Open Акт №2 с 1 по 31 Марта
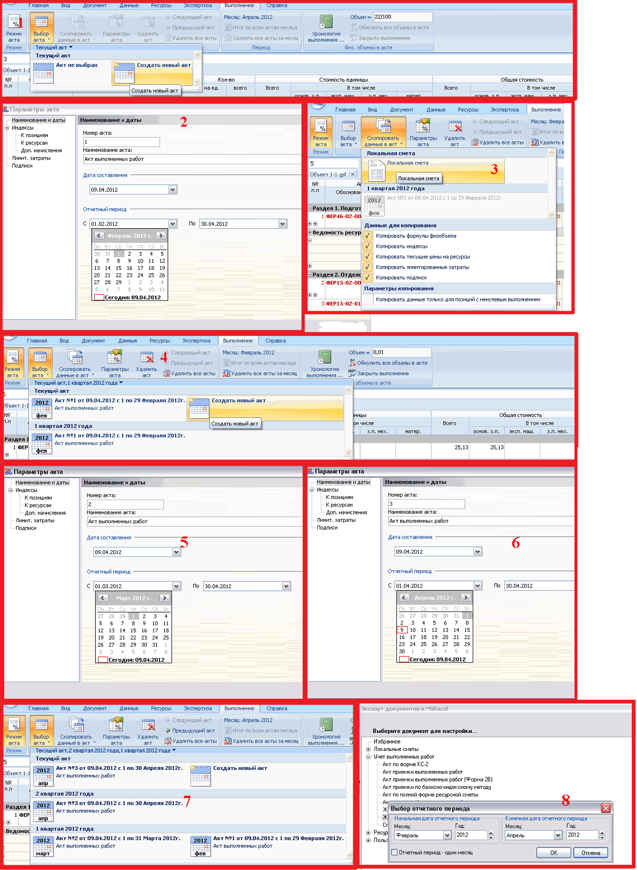This screenshot has height=870, width=637. click(108, 846)
